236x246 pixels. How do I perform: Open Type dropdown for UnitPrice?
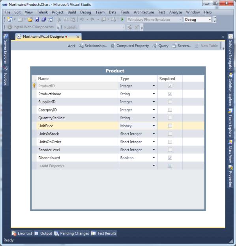pos(154,126)
